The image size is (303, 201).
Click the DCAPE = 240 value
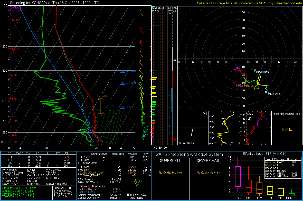[x=11, y=181]
